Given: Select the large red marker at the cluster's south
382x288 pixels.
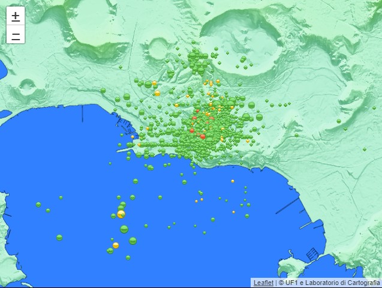Looking at the screenshot, I should pos(203,137).
